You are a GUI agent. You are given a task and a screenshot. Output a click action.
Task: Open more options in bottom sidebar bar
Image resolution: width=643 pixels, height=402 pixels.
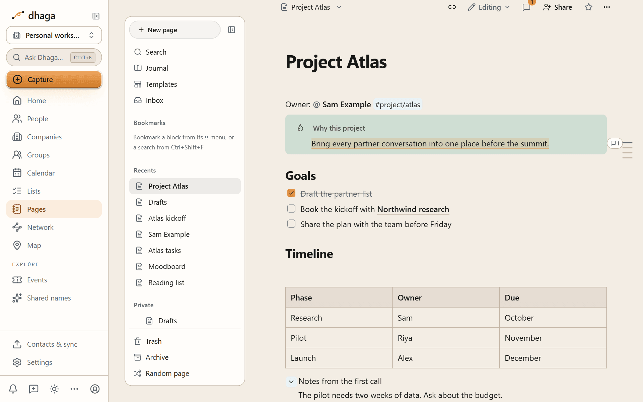tap(74, 389)
